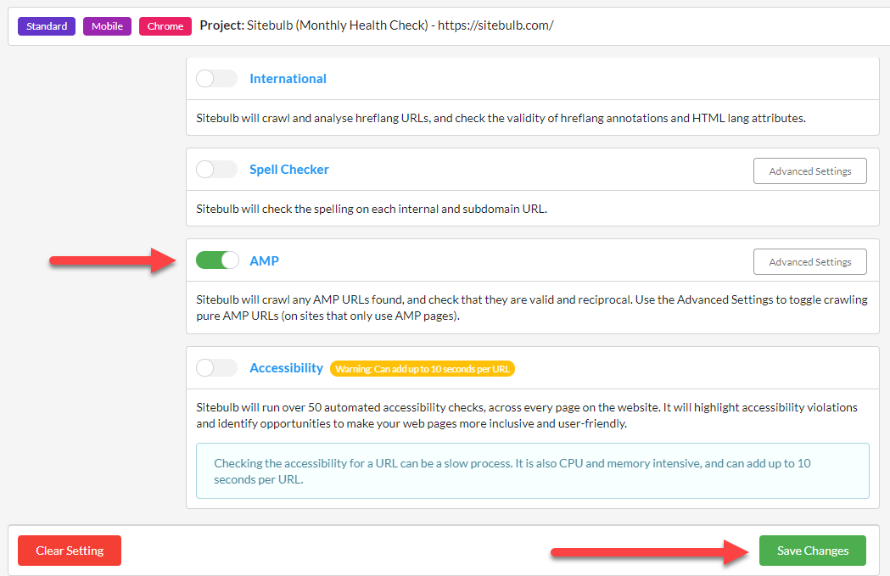
Task: Click the Spell Checker section heading
Action: pyautogui.click(x=289, y=170)
